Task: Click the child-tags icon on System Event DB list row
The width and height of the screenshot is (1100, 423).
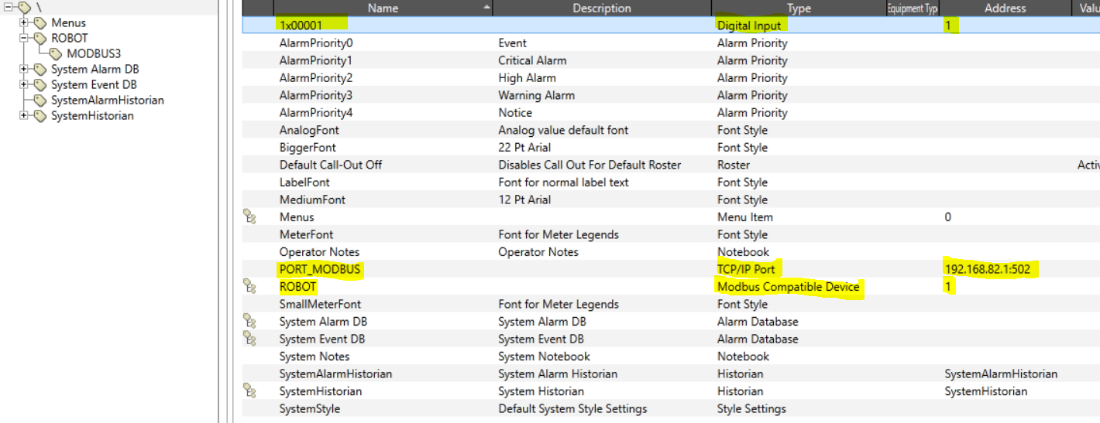Action: coord(249,339)
